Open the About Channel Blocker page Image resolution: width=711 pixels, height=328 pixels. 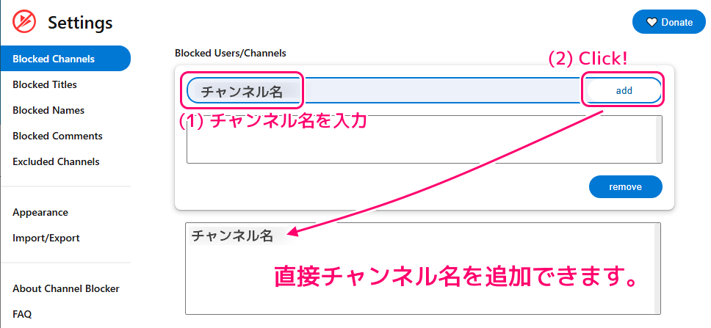[66, 288]
